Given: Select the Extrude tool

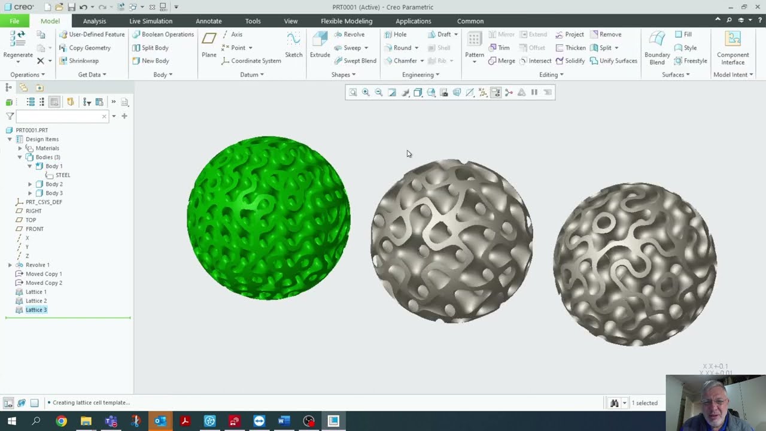Looking at the screenshot, I should [320, 45].
